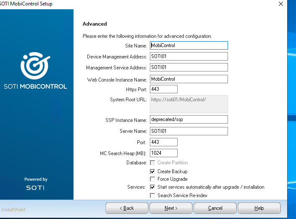Cancel the installation

[x=215, y=208]
